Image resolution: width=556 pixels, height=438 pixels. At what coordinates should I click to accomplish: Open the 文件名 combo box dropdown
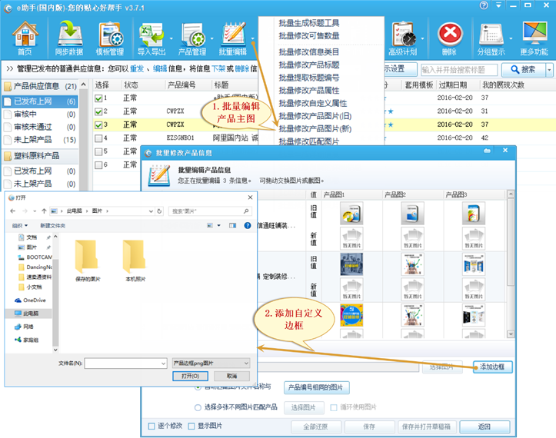tap(163, 363)
